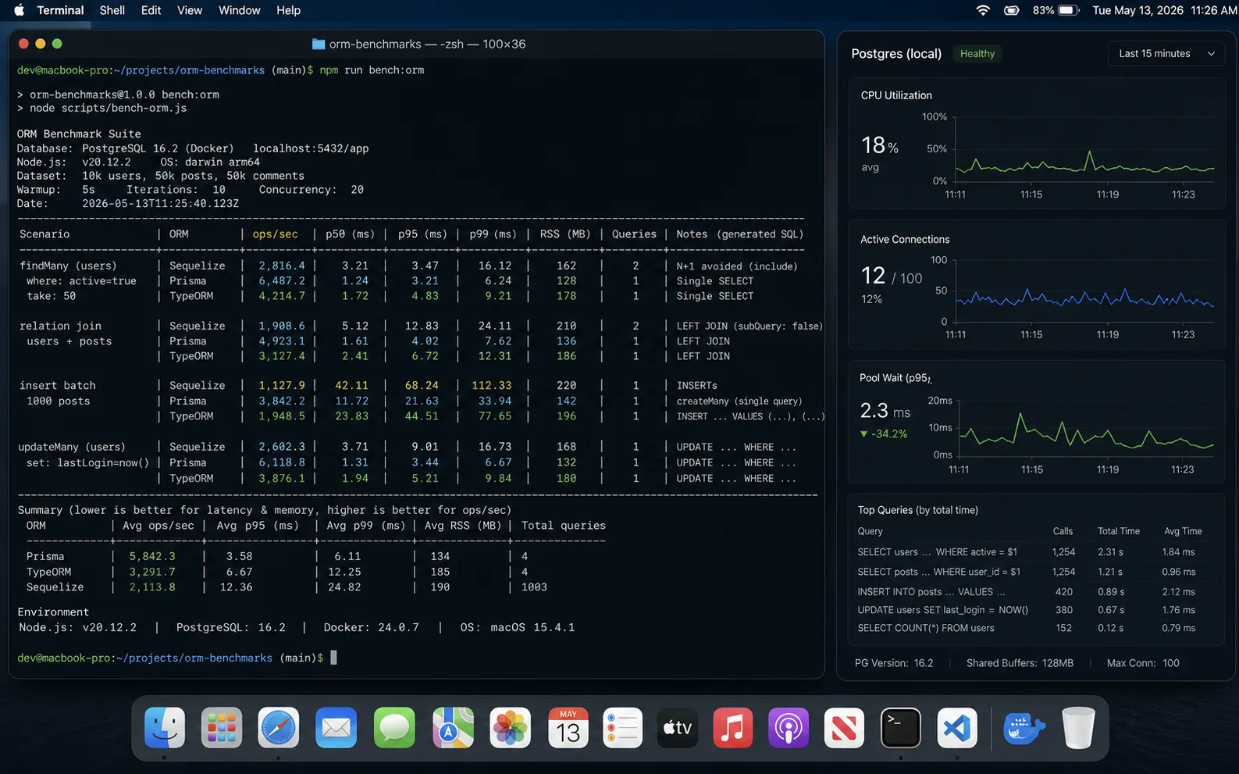Open Launchpad in the dock
The width and height of the screenshot is (1239, 774).
[x=222, y=728]
